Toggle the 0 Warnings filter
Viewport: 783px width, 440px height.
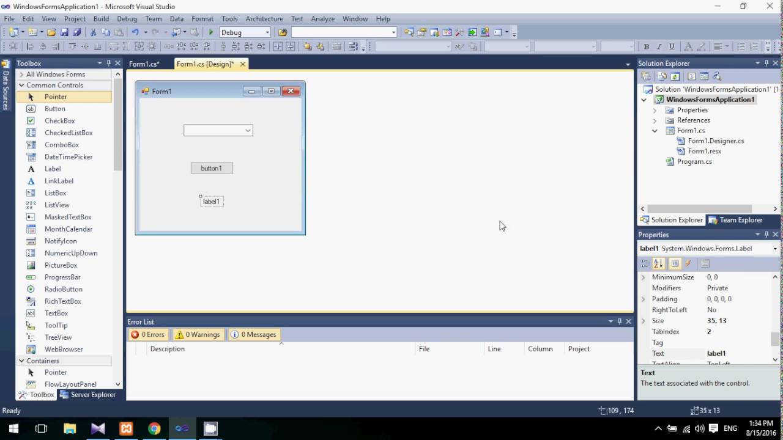click(197, 334)
